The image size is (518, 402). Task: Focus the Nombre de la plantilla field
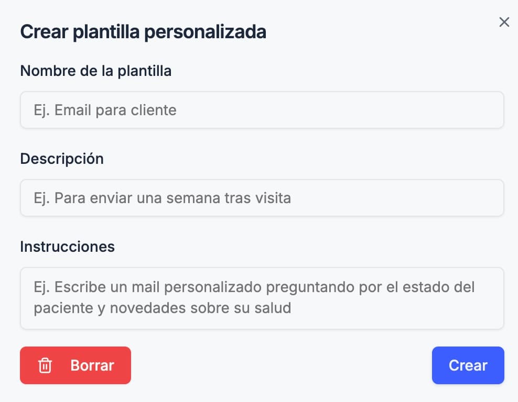[x=262, y=110]
